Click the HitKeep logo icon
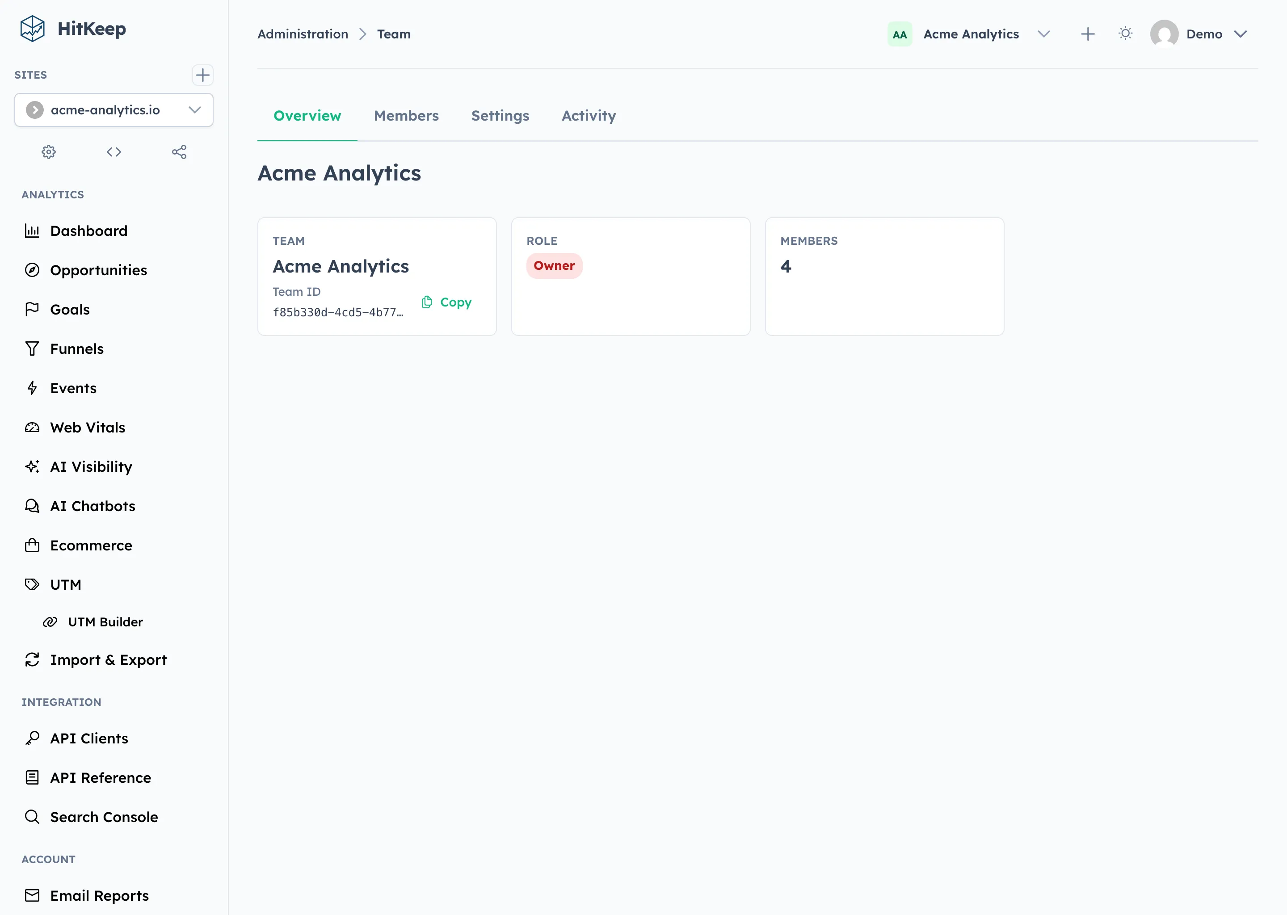1287x915 pixels. [x=32, y=28]
